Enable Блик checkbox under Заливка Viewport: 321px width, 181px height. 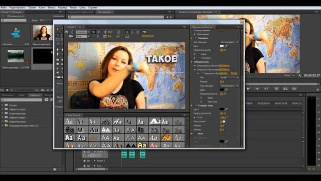[199, 54]
